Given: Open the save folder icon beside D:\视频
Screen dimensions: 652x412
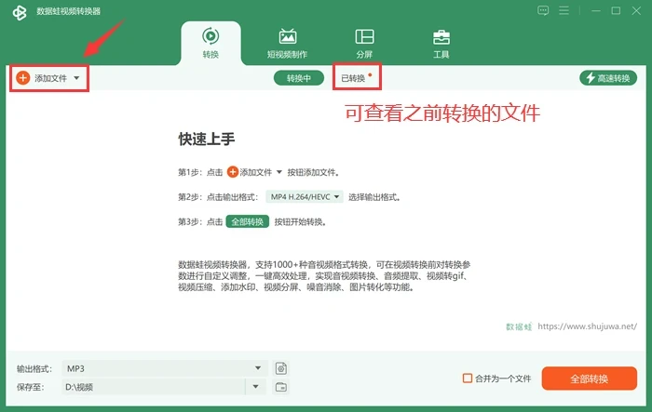Looking at the screenshot, I should pyautogui.click(x=281, y=387).
